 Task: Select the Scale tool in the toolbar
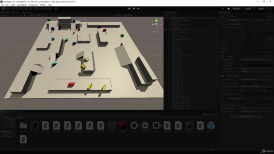click(17, 9)
